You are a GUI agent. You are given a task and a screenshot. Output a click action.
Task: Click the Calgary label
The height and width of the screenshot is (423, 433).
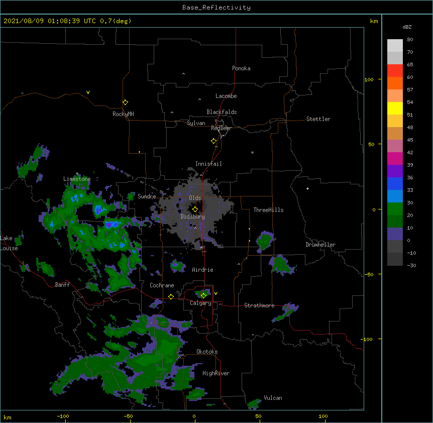200,303
